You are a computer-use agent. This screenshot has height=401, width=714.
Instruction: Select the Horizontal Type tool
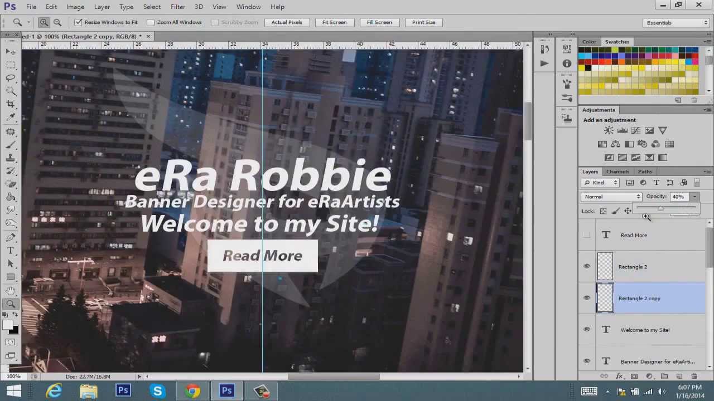(x=11, y=251)
